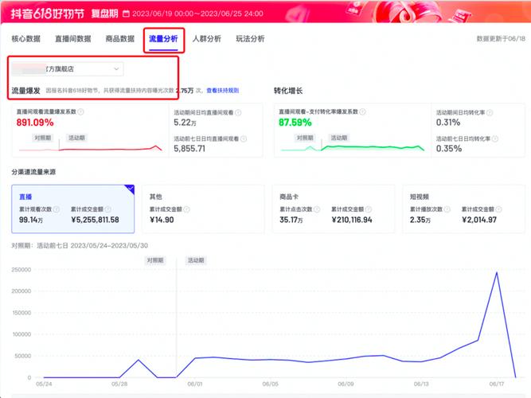531x398 pixels.
Task: Click the 891.09% burst coefficient value
Action: pos(35,123)
